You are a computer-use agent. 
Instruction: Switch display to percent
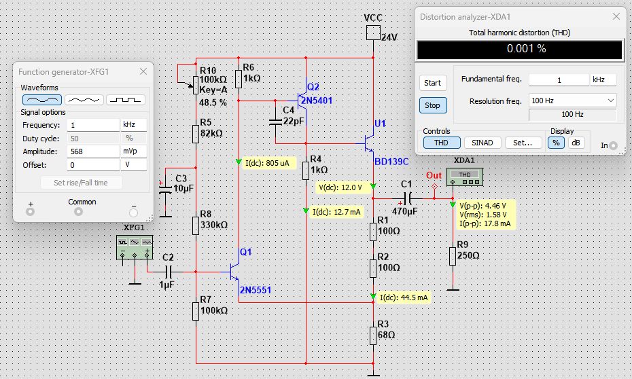[x=556, y=143]
